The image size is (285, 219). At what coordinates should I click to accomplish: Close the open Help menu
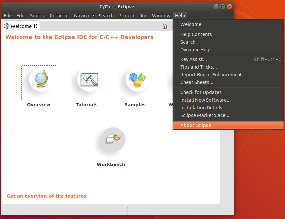180,16
